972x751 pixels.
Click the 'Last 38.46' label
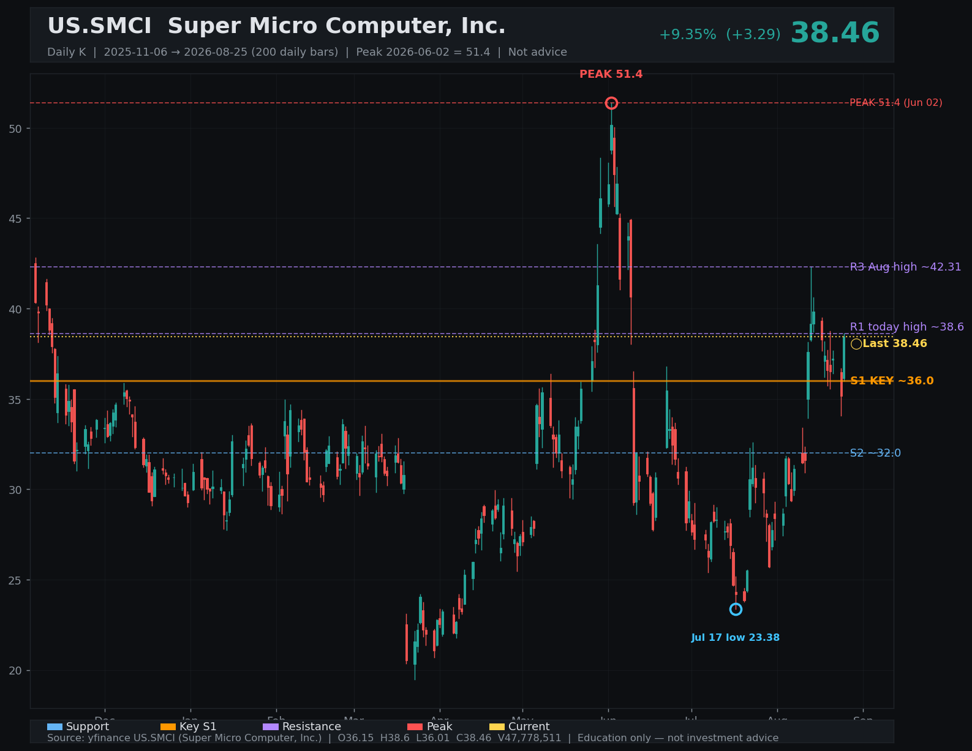[x=895, y=343]
